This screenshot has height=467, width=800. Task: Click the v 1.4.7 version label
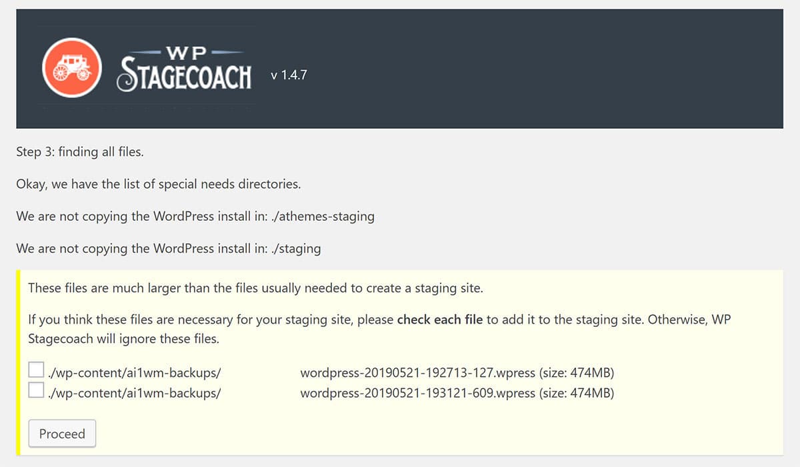[x=289, y=75]
